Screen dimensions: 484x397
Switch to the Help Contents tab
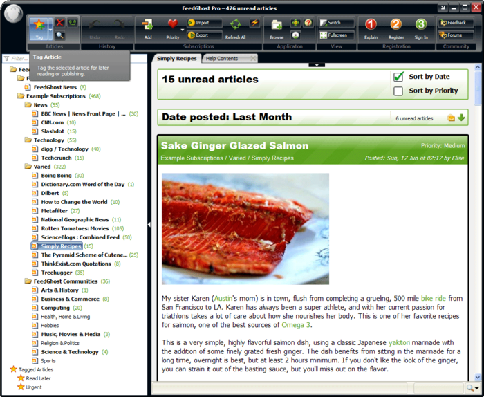[x=222, y=58]
